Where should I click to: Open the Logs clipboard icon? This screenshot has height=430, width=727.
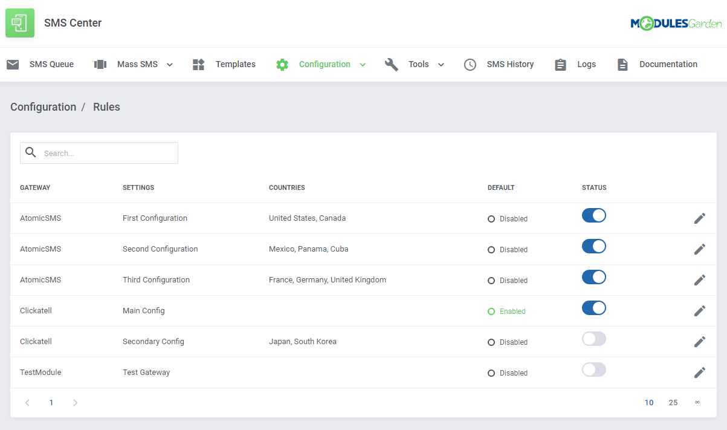560,64
